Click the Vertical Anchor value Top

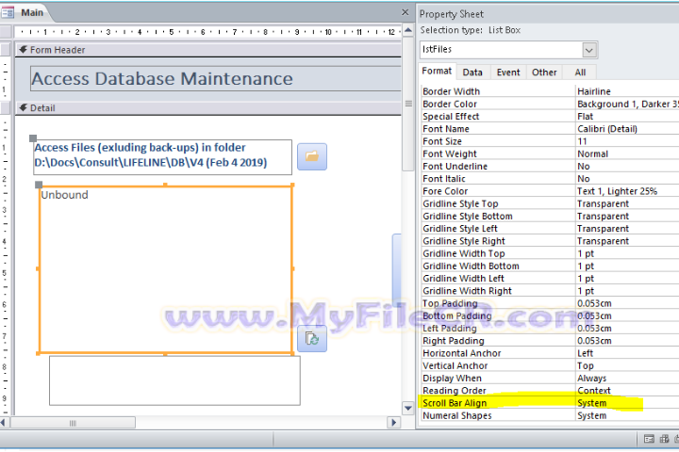click(627, 366)
